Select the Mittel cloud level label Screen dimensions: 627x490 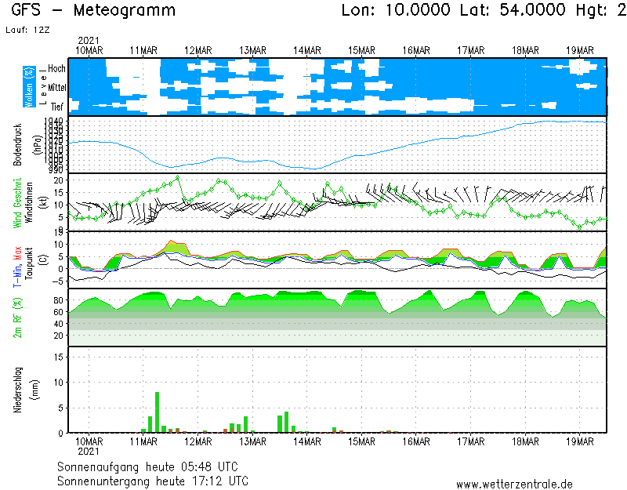coord(56,87)
